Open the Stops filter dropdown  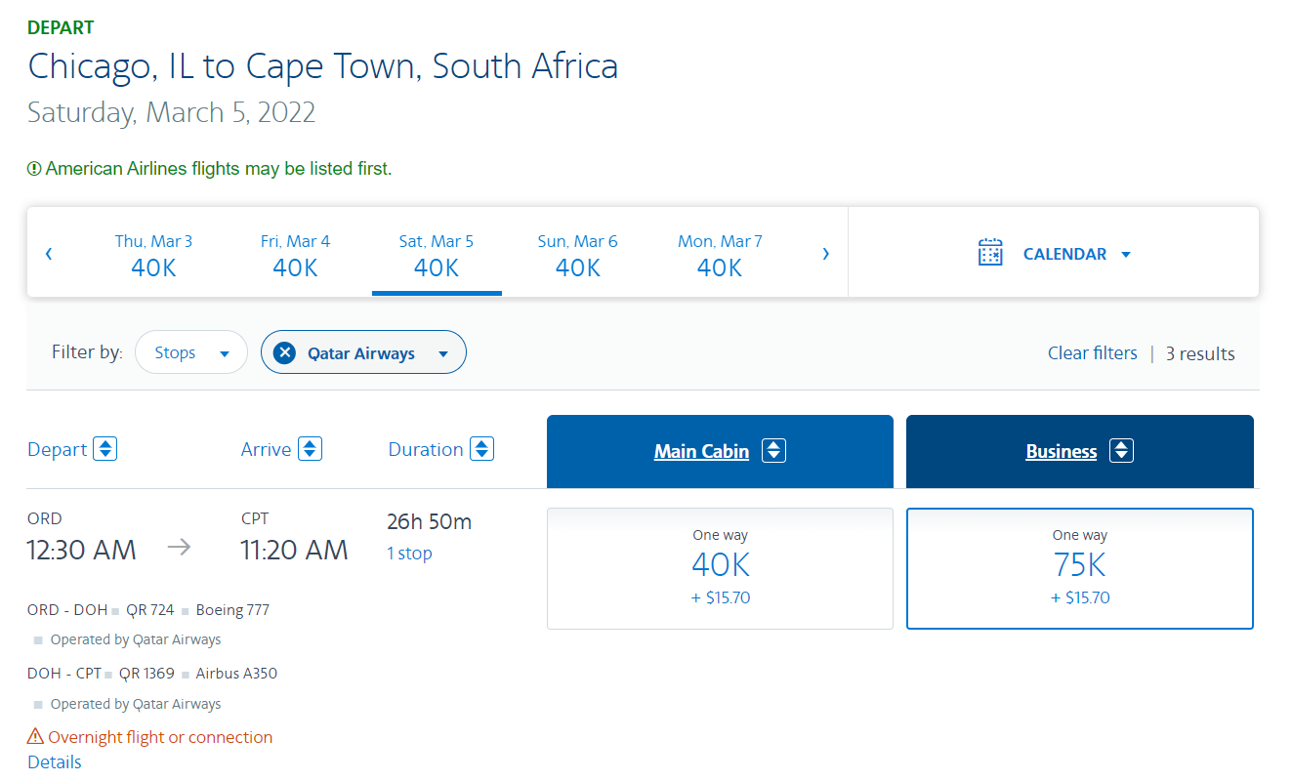tap(190, 351)
